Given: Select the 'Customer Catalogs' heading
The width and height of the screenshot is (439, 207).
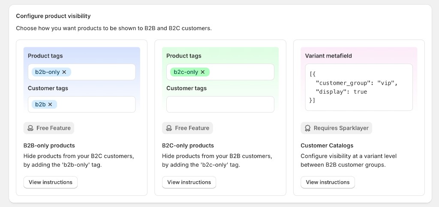Looking at the screenshot, I should click(327, 146).
